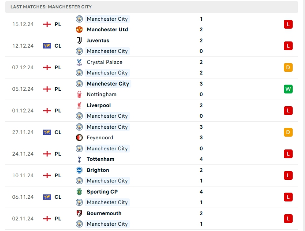The height and width of the screenshot is (231, 305).
Task: Click the Bournemouth club crest icon
Action: click(x=79, y=213)
